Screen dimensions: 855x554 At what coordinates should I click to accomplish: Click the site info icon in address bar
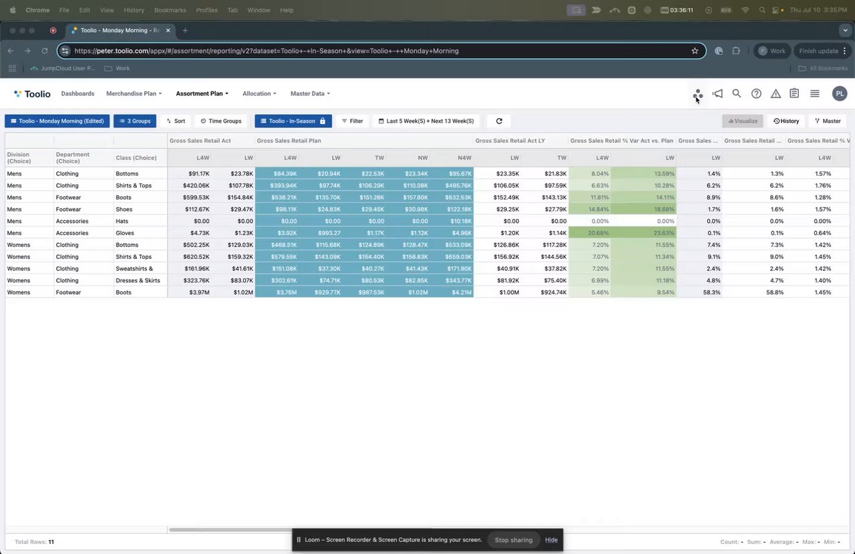pos(65,51)
